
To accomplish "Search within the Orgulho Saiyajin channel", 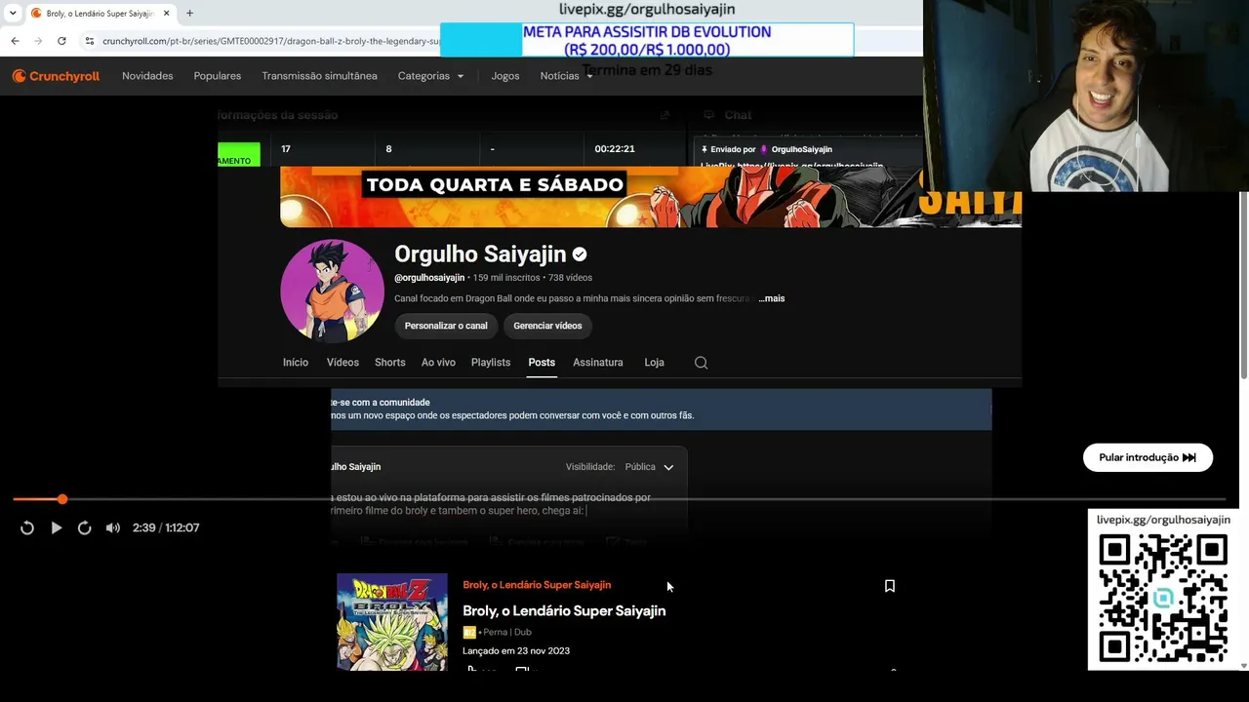I will coord(701,363).
